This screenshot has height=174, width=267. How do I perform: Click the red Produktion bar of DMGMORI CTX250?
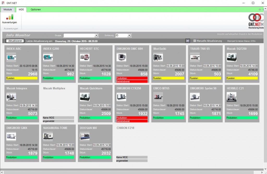(x=132, y=118)
